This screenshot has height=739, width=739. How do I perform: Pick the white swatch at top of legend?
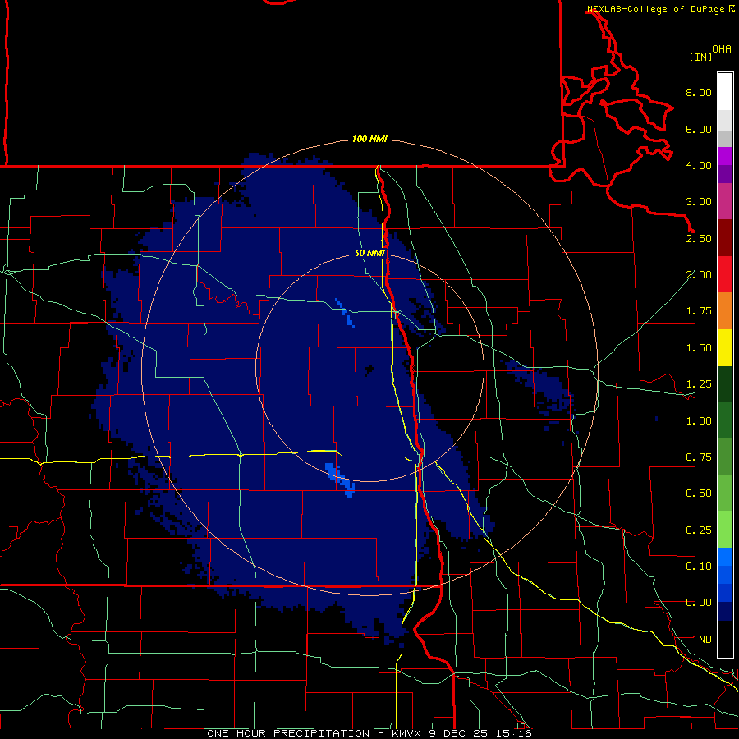point(725,92)
